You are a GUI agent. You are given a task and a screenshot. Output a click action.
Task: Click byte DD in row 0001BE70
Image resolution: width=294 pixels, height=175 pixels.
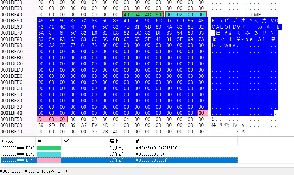click(138, 33)
